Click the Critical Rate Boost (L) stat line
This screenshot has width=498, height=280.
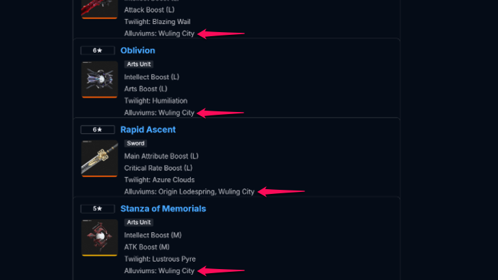pyautogui.click(x=158, y=168)
